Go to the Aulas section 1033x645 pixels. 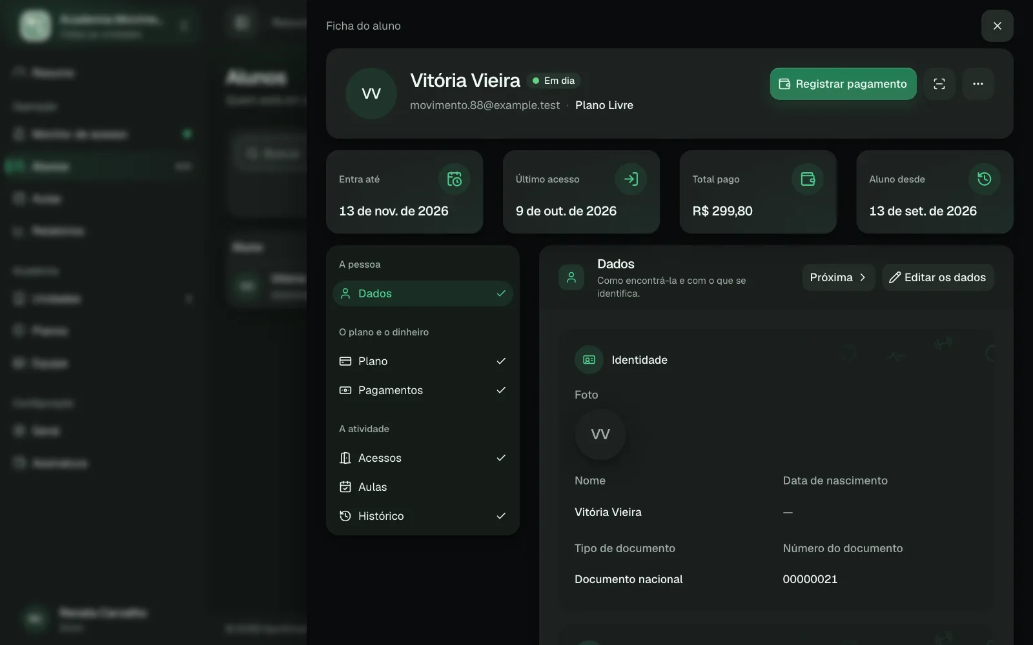click(x=423, y=487)
